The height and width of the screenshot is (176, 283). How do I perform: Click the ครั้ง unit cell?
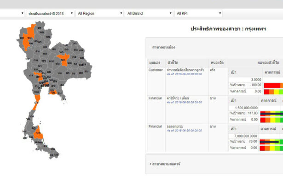point(213,70)
